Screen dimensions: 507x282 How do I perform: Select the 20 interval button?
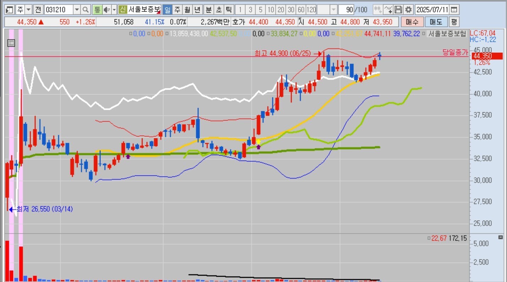point(281,10)
